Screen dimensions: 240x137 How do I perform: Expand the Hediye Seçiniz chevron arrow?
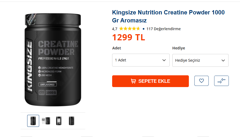(223, 60)
